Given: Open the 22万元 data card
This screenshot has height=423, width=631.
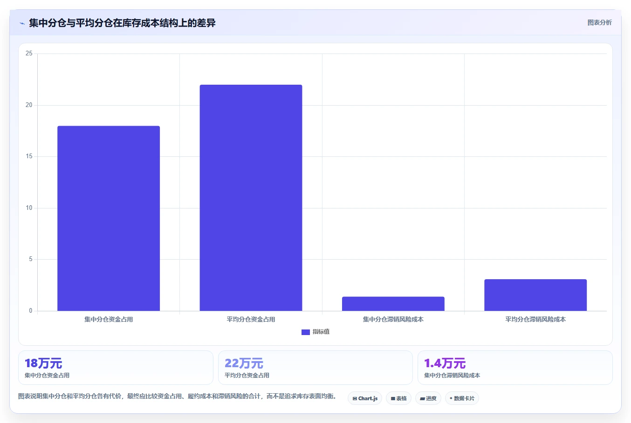Looking at the screenshot, I should pos(315,368).
